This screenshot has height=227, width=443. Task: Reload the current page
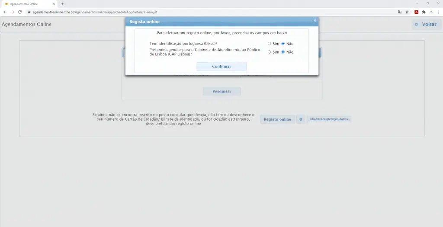click(x=20, y=12)
